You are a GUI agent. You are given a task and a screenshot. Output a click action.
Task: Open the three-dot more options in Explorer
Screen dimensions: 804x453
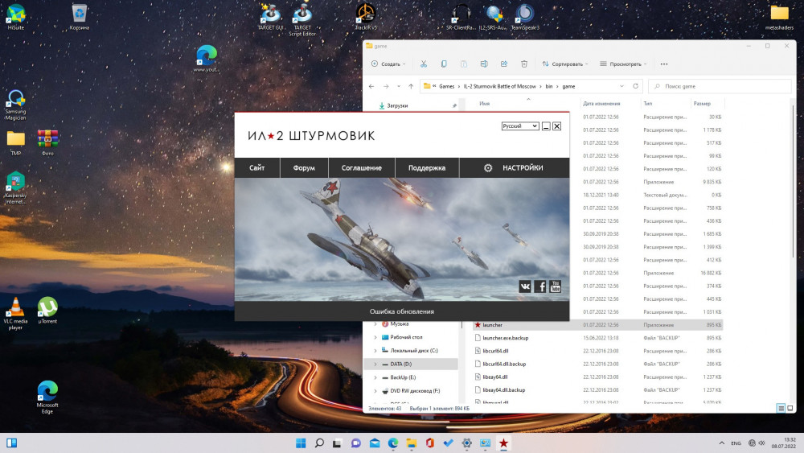pos(664,64)
